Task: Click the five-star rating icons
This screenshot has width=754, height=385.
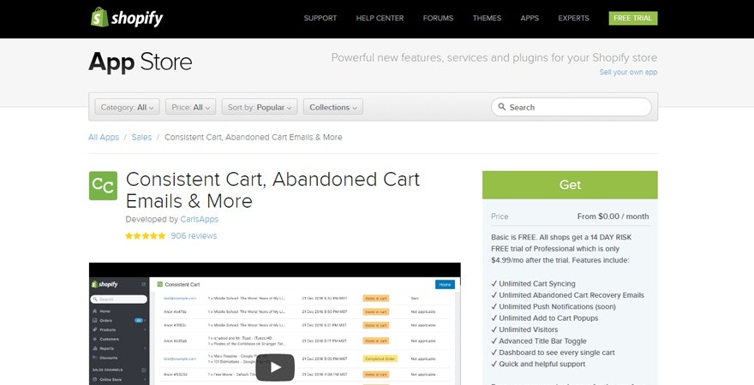Action: pos(145,236)
